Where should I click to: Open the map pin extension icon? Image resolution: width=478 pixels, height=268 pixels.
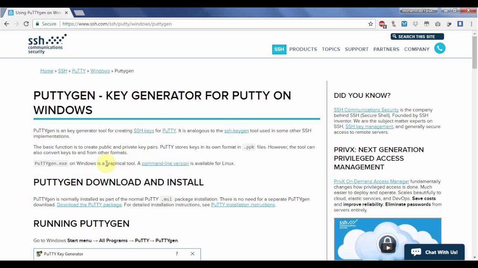point(393,24)
